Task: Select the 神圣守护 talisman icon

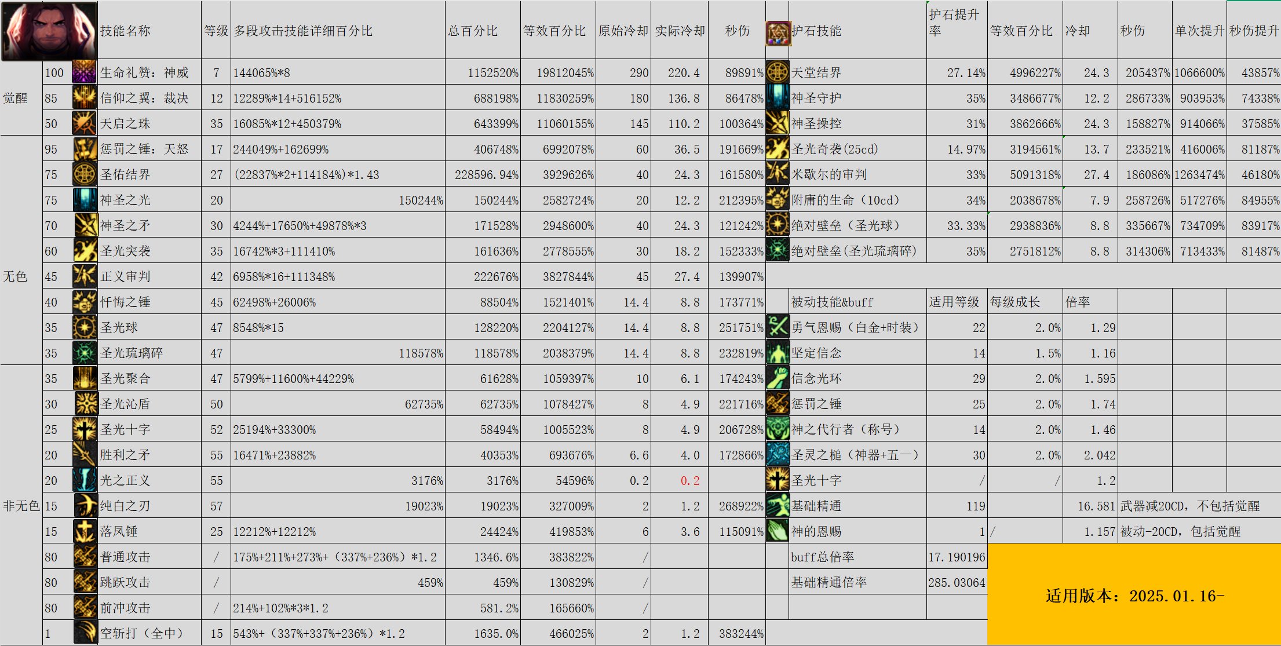Action: [778, 98]
